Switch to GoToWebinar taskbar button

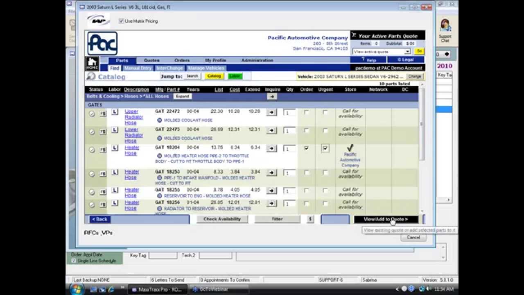[217, 289]
